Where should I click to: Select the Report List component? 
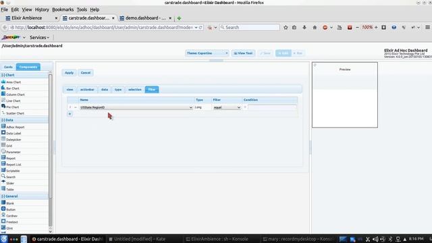[11, 165]
